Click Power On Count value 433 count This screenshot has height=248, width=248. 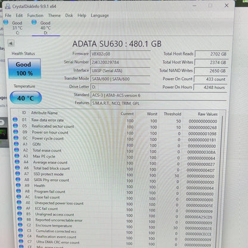(x=210, y=79)
